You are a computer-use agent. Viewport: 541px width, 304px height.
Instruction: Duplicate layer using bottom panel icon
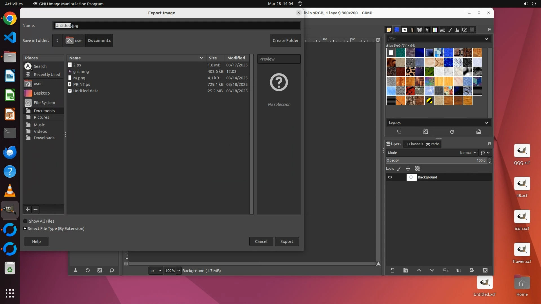tap(445, 270)
